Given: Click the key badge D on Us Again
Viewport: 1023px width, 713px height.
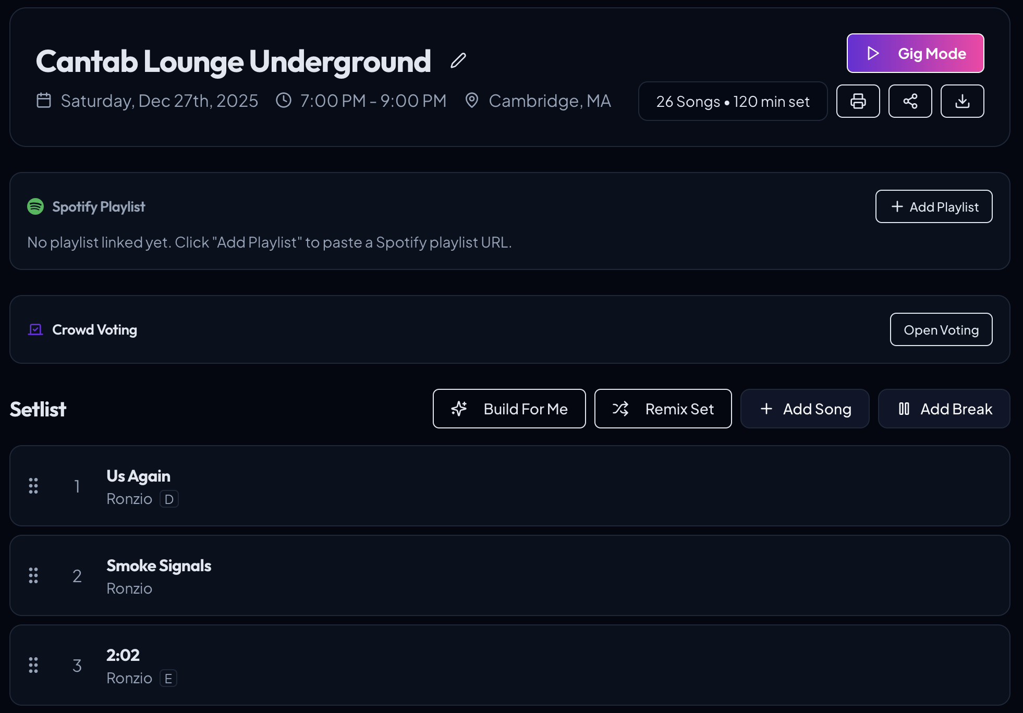Looking at the screenshot, I should point(168,499).
